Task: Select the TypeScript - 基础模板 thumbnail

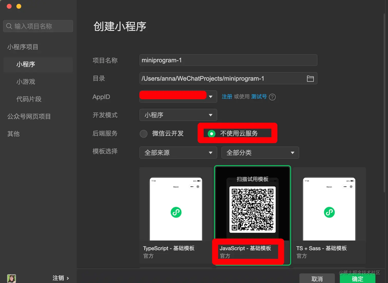Action: (x=176, y=209)
